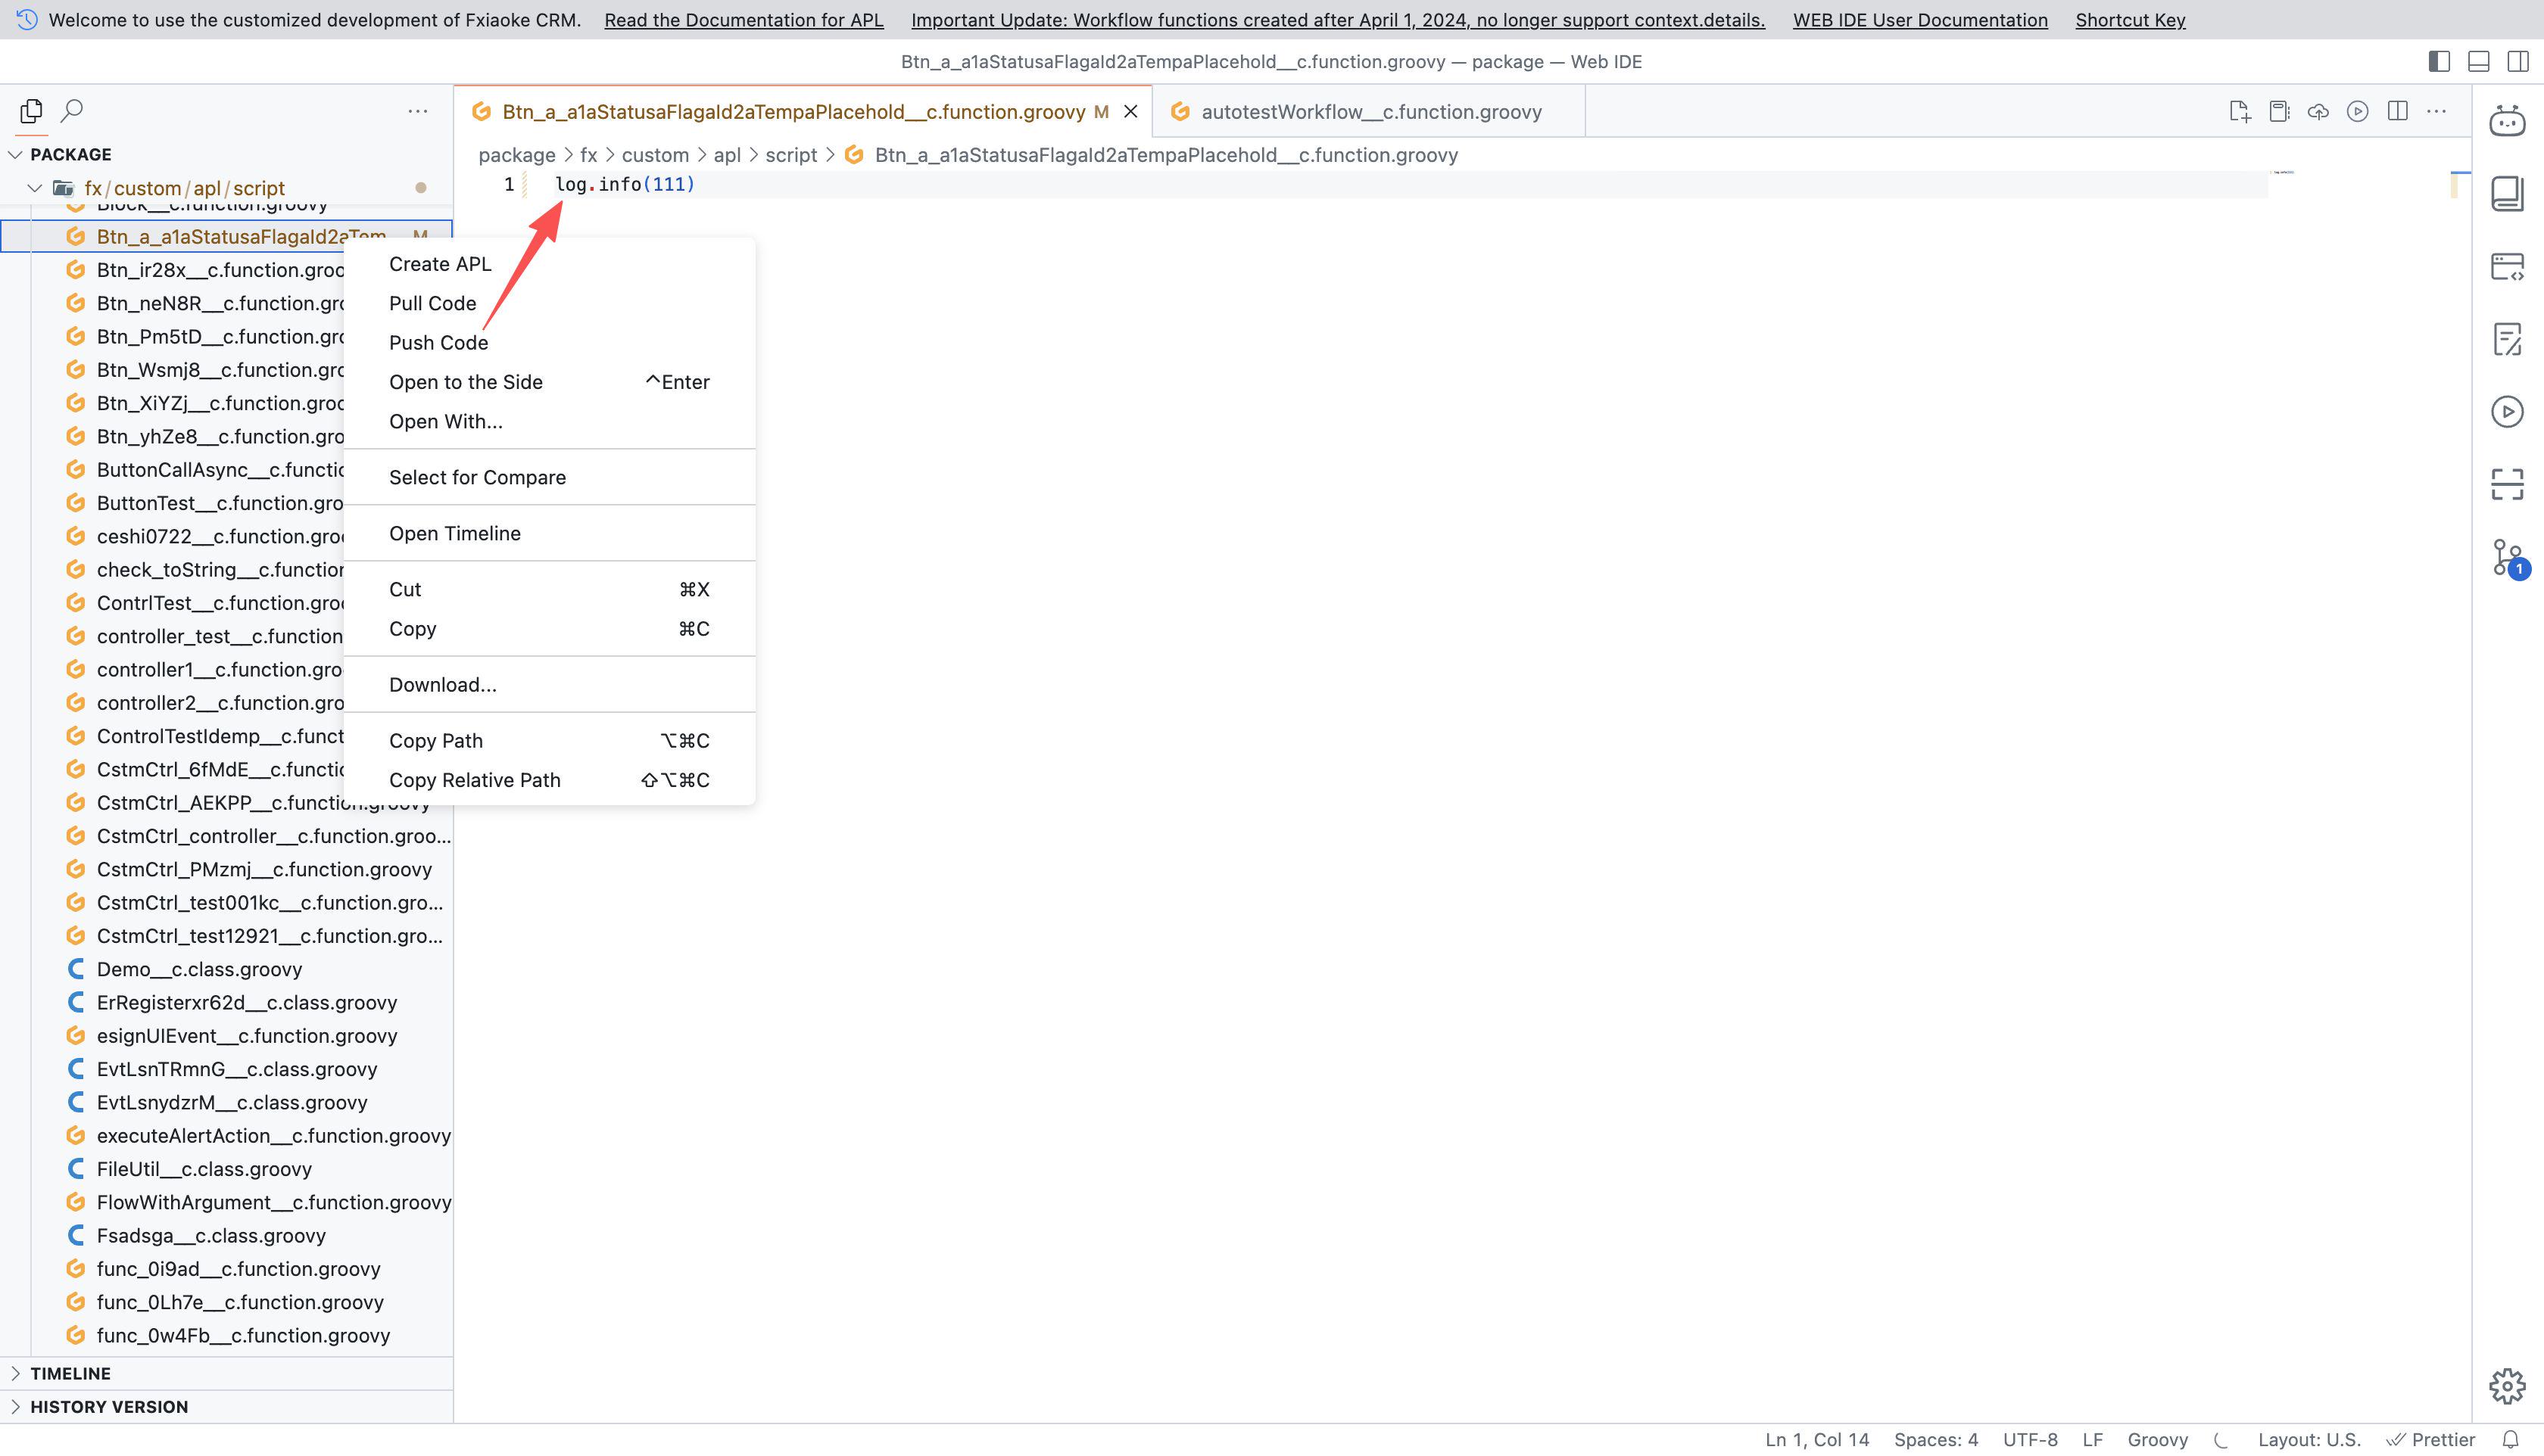Select Push Code from context menu
The height and width of the screenshot is (1456, 2544).
coord(438,342)
